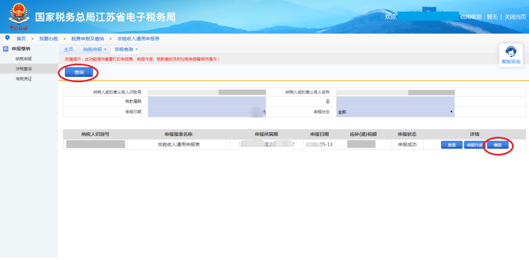Go to 税费申报及缴纳 breadcrumb link

(88, 38)
